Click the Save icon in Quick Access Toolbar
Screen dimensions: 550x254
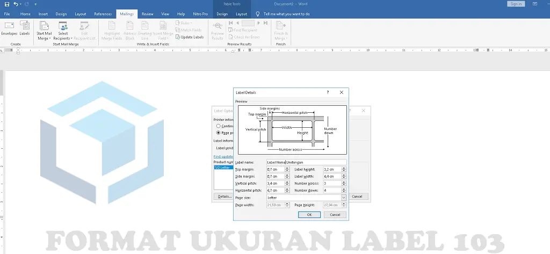tap(6, 4)
